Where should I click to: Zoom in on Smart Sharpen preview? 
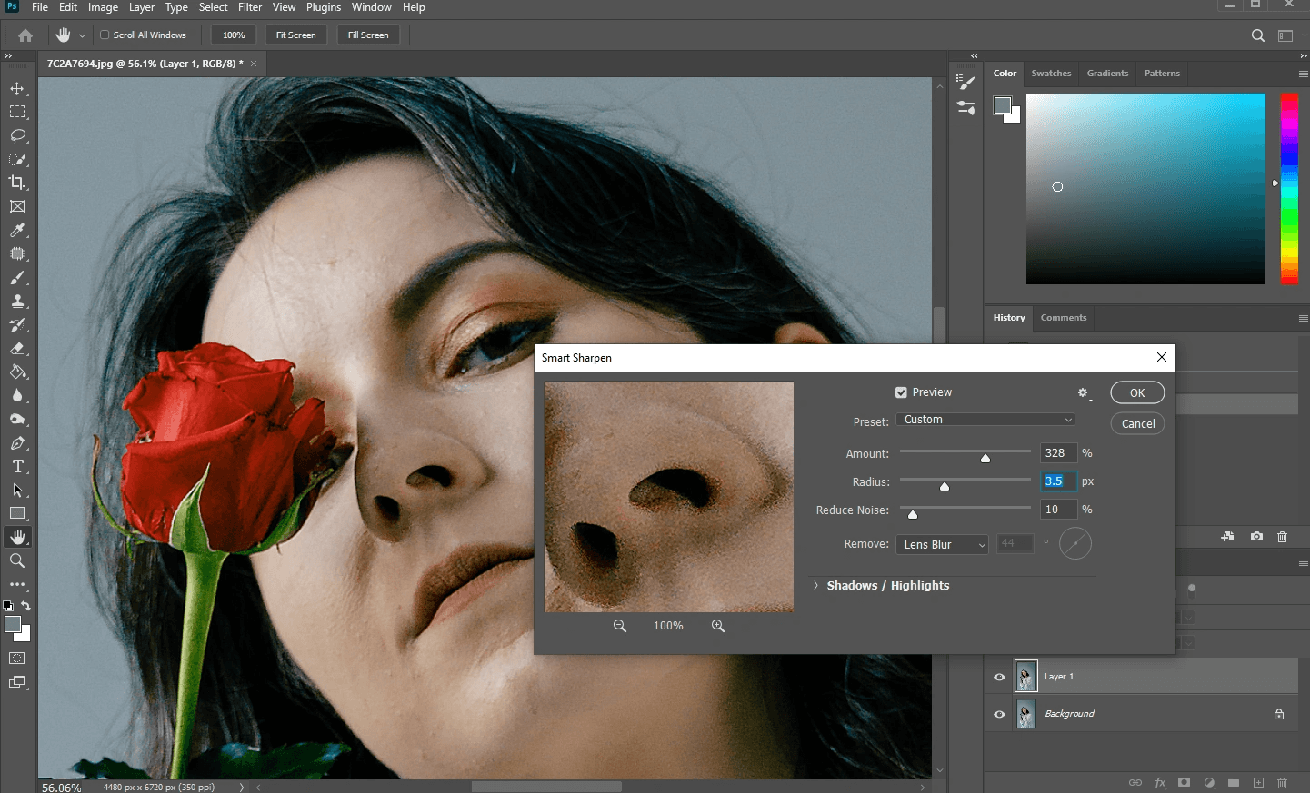(717, 626)
